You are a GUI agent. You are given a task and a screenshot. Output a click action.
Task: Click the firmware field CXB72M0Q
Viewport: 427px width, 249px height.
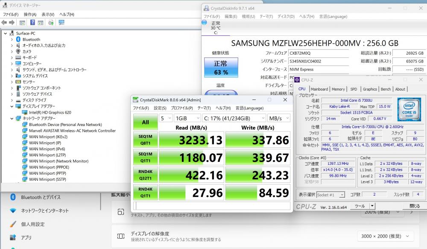[319, 53]
